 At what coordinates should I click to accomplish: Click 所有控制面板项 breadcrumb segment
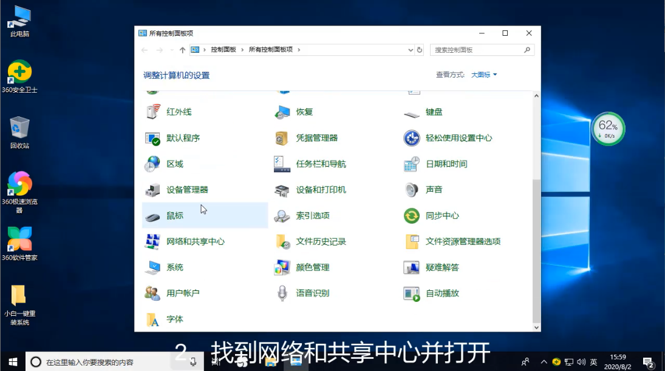tap(270, 50)
